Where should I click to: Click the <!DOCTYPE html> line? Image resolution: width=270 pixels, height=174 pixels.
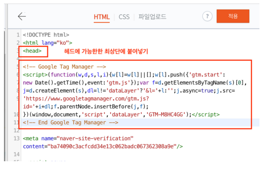click(46, 35)
